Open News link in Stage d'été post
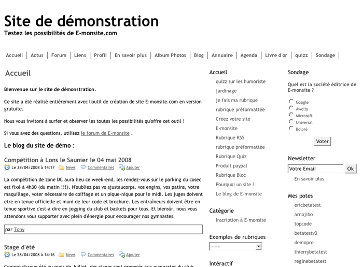The image size is (363, 267). coord(71,255)
